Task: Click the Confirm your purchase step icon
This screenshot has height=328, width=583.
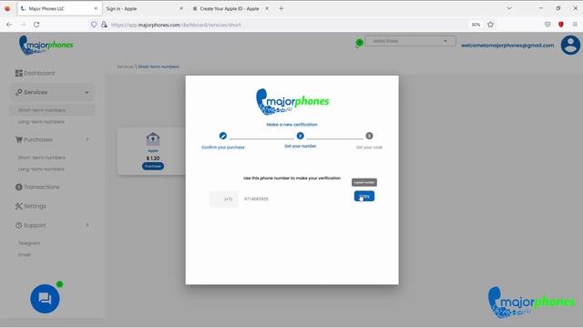Action: point(222,136)
